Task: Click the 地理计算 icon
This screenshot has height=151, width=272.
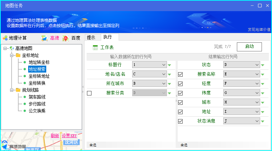Action: tap(5, 38)
